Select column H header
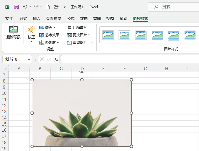 [166, 69]
